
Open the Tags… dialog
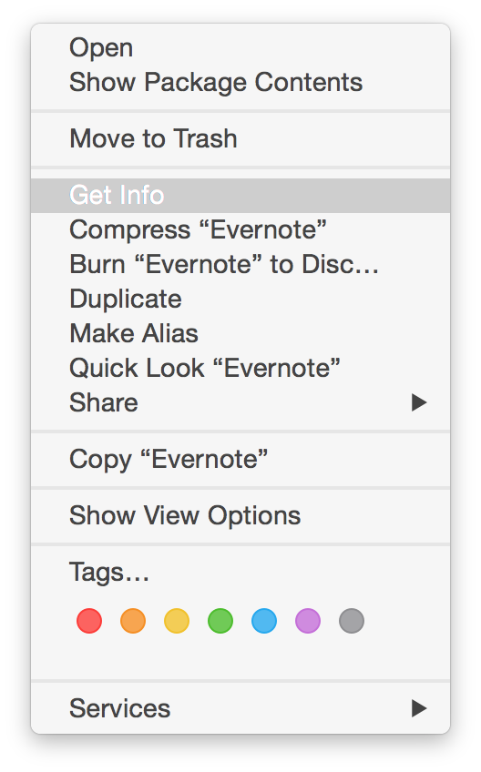tap(240, 572)
